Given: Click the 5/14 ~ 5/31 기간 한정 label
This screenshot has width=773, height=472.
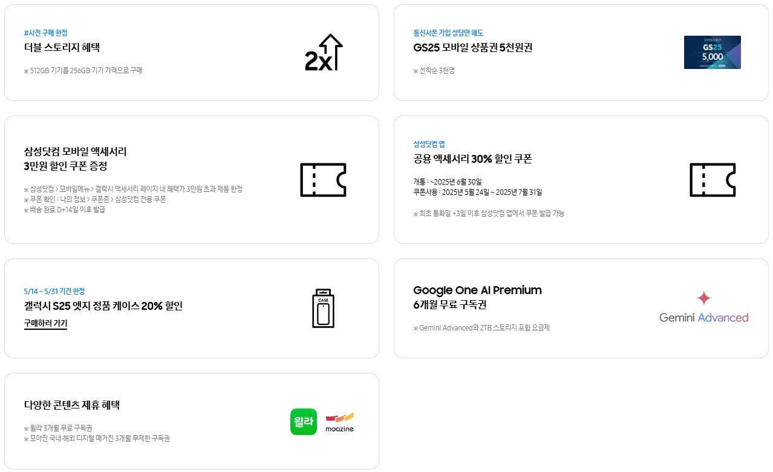Looking at the screenshot, I should (x=54, y=291).
